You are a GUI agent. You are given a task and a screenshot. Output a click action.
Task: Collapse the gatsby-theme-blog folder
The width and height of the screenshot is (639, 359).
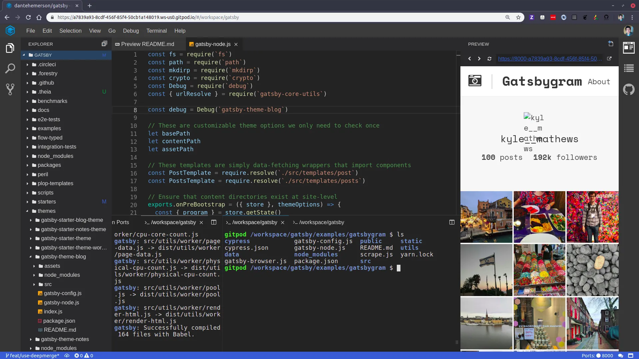click(x=63, y=256)
